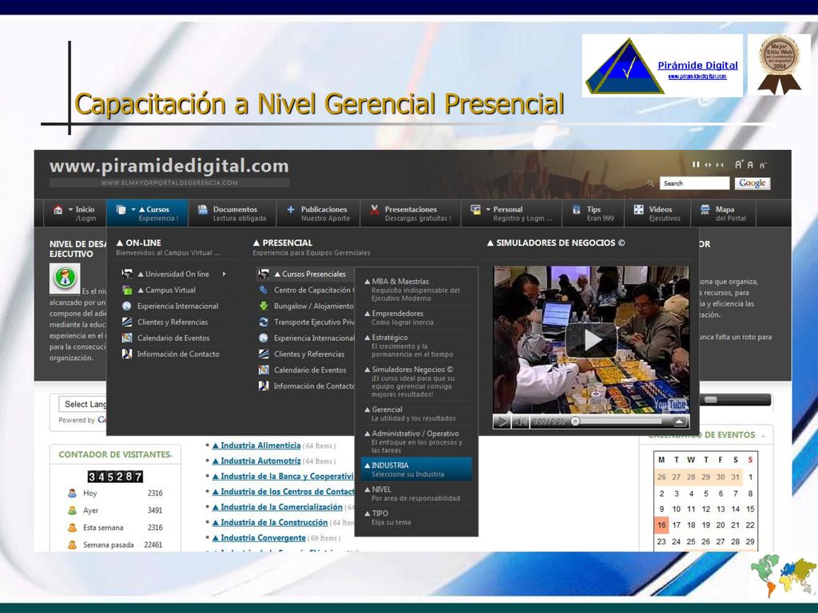Click the Transporte Ejecutivo refresh icon
The width and height of the screenshot is (818, 613).
264,322
